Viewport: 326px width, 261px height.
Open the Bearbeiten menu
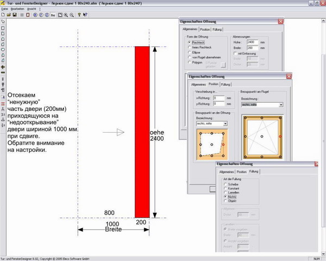16,9
